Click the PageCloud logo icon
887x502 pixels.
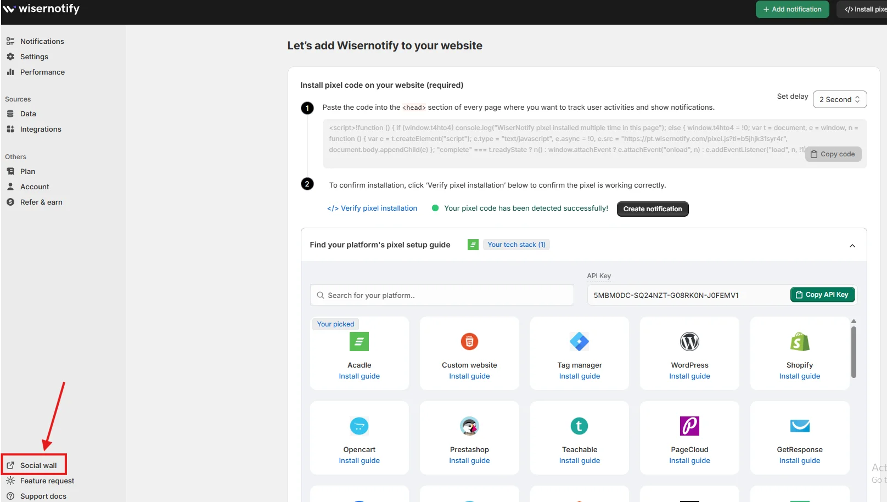click(x=689, y=426)
